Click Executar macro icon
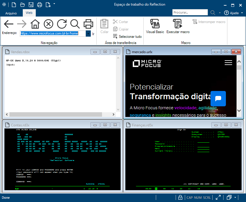This screenshot has width=246, height=202. (178, 26)
